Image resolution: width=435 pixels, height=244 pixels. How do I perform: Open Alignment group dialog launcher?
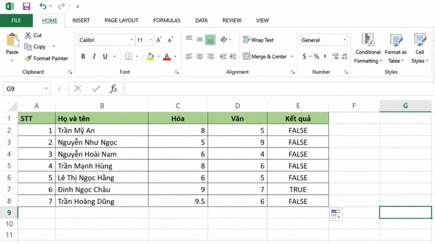point(293,72)
